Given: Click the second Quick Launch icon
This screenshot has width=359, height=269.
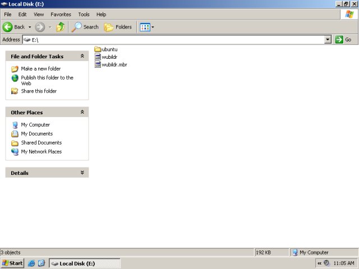Looking at the screenshot, I should click(x=41, y=263).
